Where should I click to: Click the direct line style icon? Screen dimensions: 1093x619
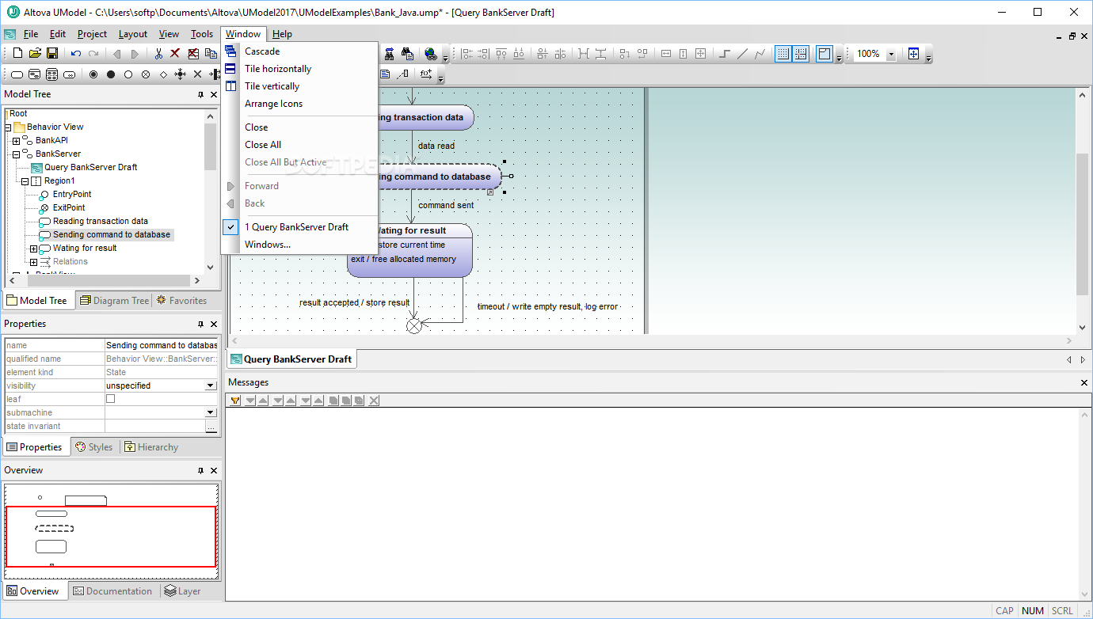tap(742, 54)
